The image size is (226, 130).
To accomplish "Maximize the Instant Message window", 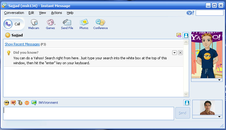I will (x=215, y=6).
